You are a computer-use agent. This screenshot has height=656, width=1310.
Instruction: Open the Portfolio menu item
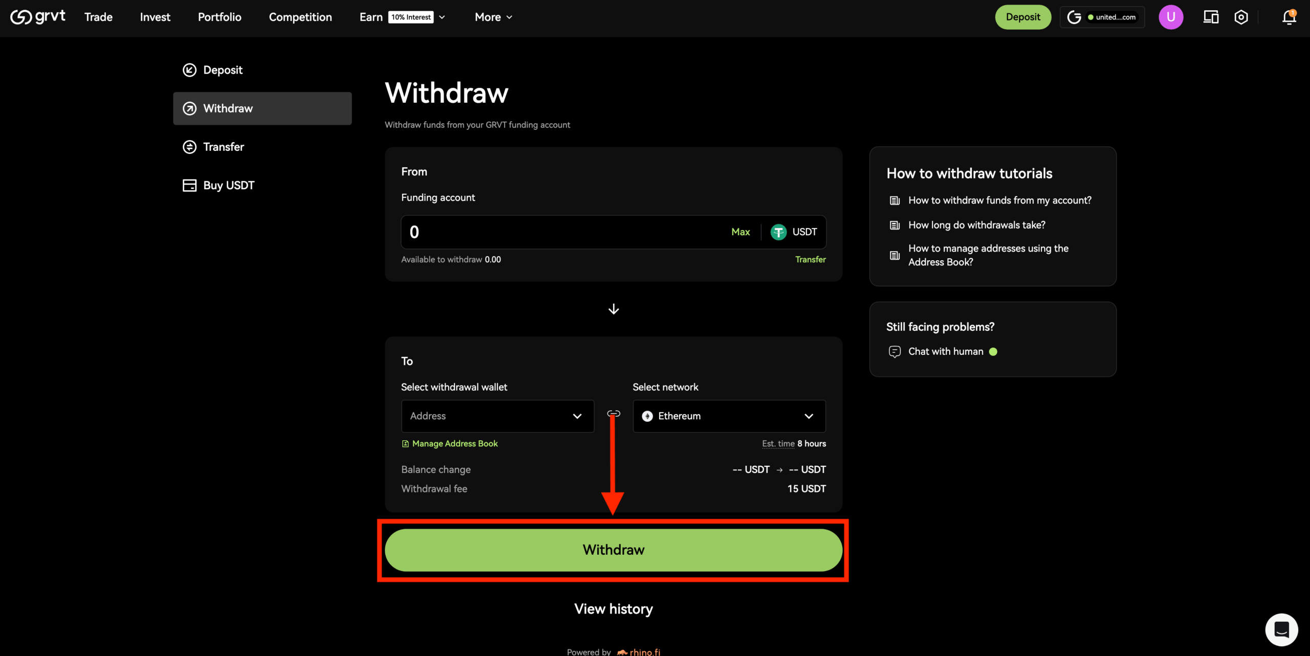tap(220, 17)
